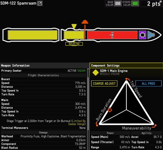The width and height of the screenshot is (163, 150).
Task: Click the 'Flight Characteristics' section header
Action: [43, 75]
